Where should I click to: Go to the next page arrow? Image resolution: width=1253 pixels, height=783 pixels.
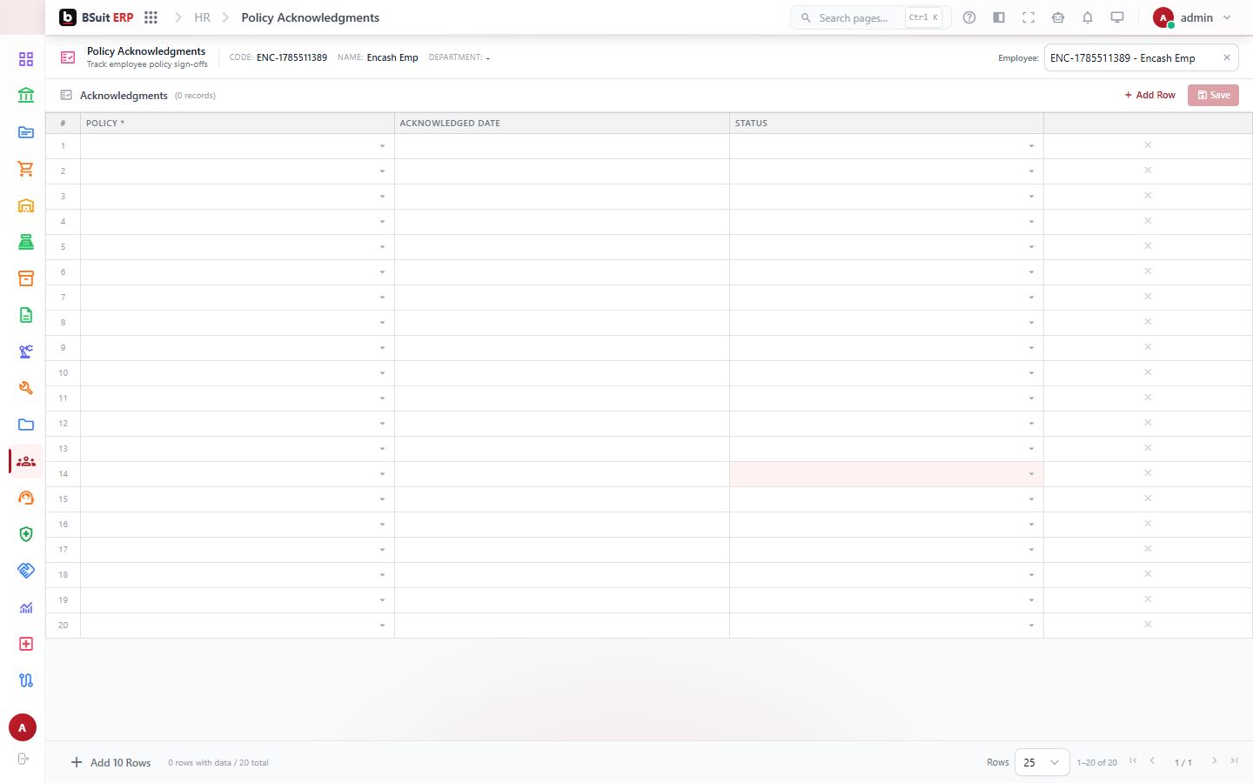coord(1215,761)
